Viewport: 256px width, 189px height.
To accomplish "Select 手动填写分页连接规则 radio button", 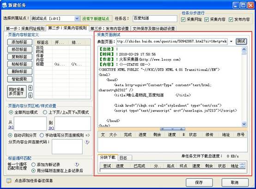I will pos(42,135).
